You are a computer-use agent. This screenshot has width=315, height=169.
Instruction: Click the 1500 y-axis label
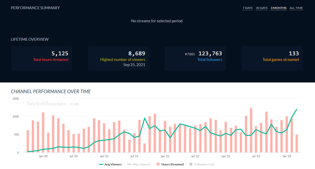pos(16,99)
